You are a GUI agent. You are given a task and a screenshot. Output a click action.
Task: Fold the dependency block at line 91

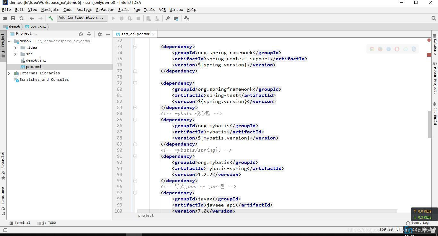(135, 156)
